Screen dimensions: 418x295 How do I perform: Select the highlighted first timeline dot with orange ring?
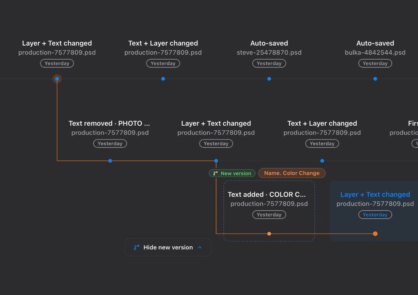57,79
